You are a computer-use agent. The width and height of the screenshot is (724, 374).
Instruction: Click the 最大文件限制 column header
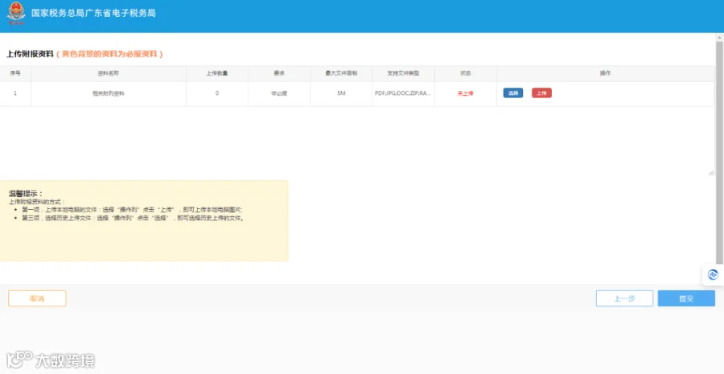[341, 73]
